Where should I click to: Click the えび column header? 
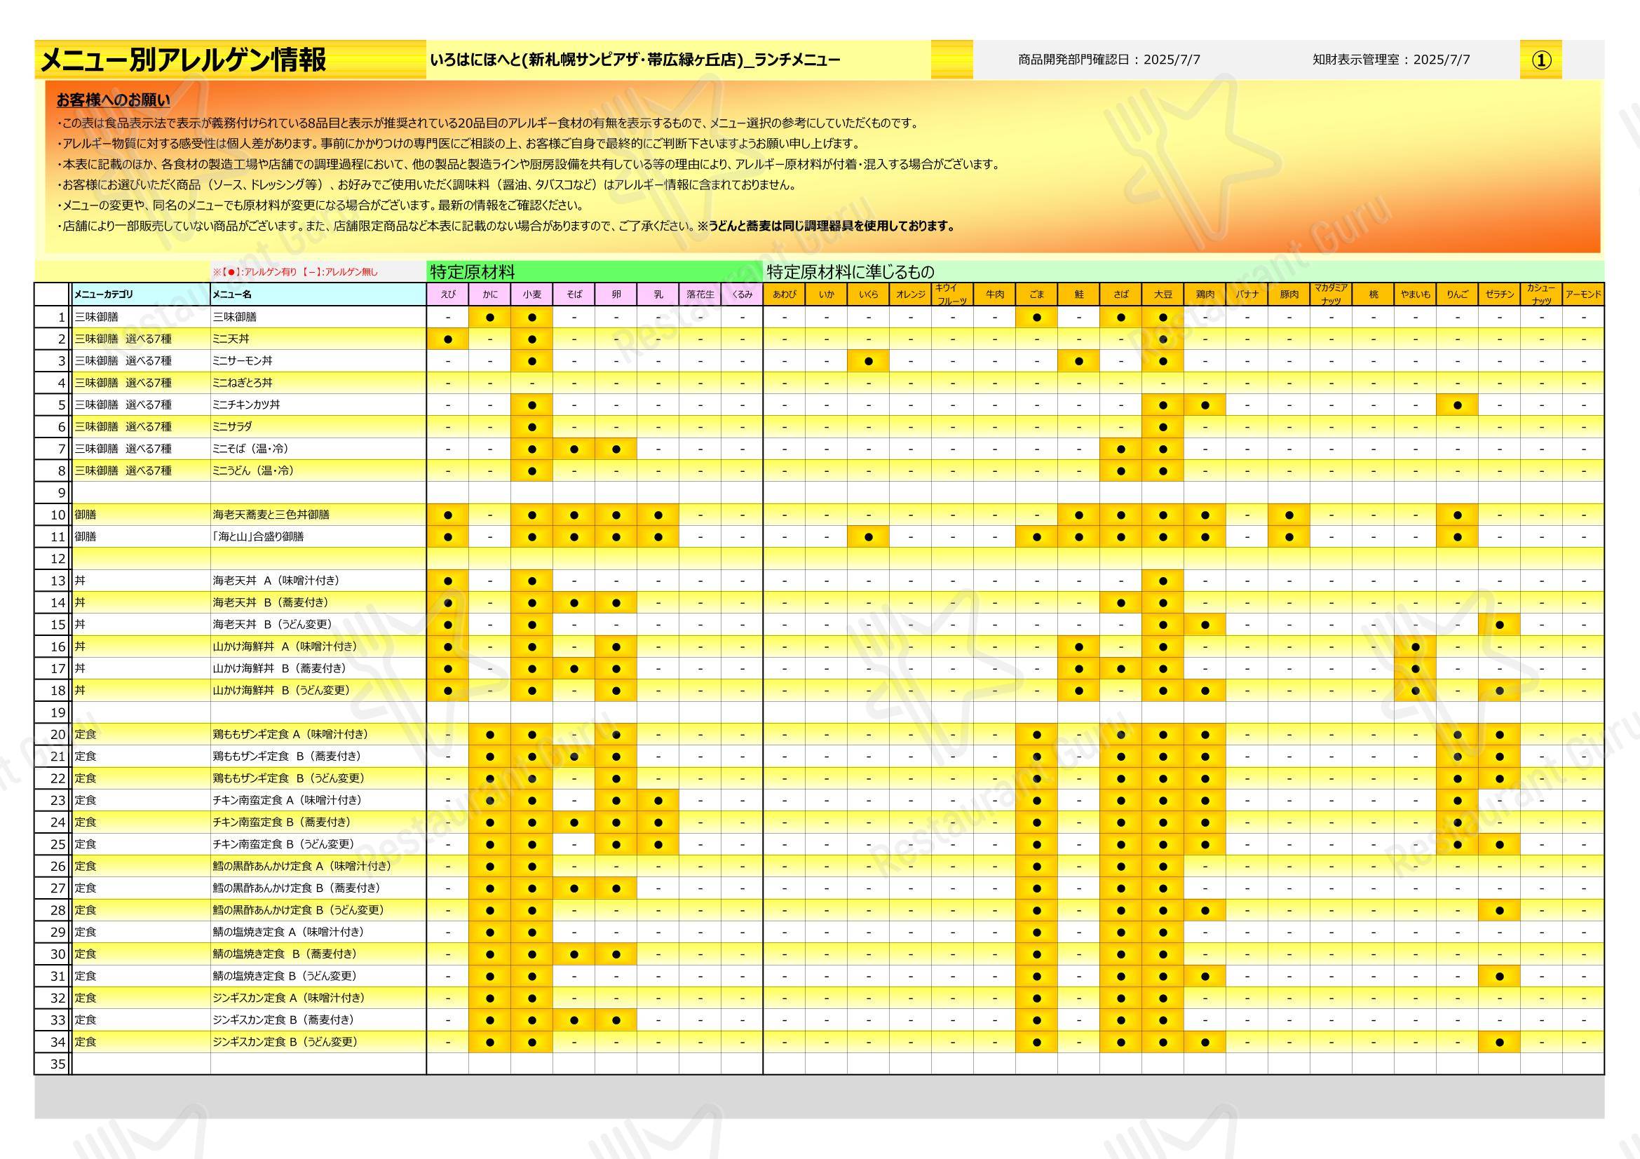448,294
